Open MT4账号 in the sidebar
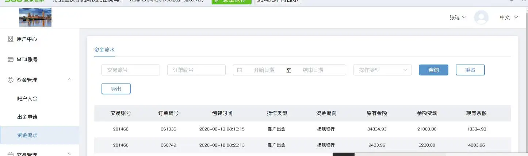This screenshot has width=528, height=156. [x=39, y=59]
